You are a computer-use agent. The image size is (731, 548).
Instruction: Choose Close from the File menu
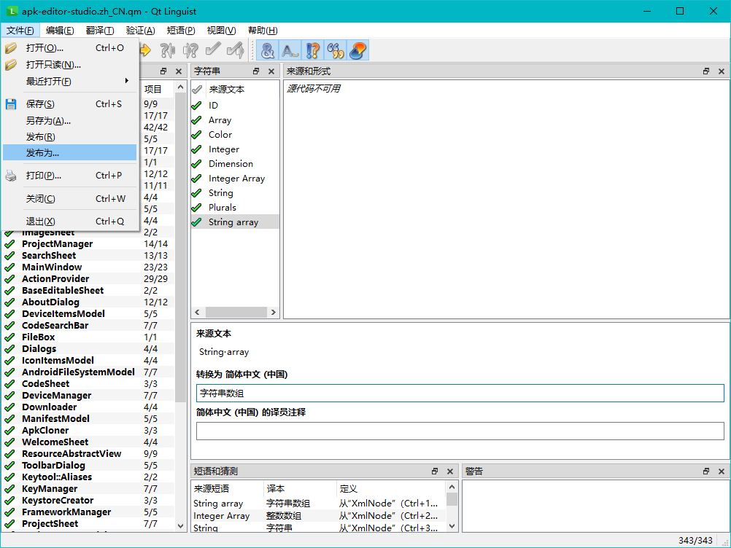[70, 199]
